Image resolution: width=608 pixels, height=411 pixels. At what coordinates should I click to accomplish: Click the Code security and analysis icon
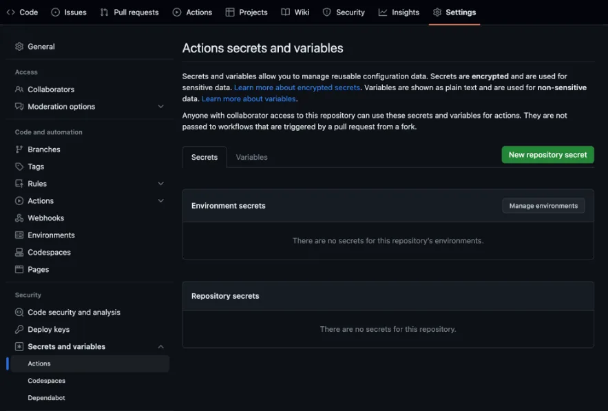coord(19,312)
